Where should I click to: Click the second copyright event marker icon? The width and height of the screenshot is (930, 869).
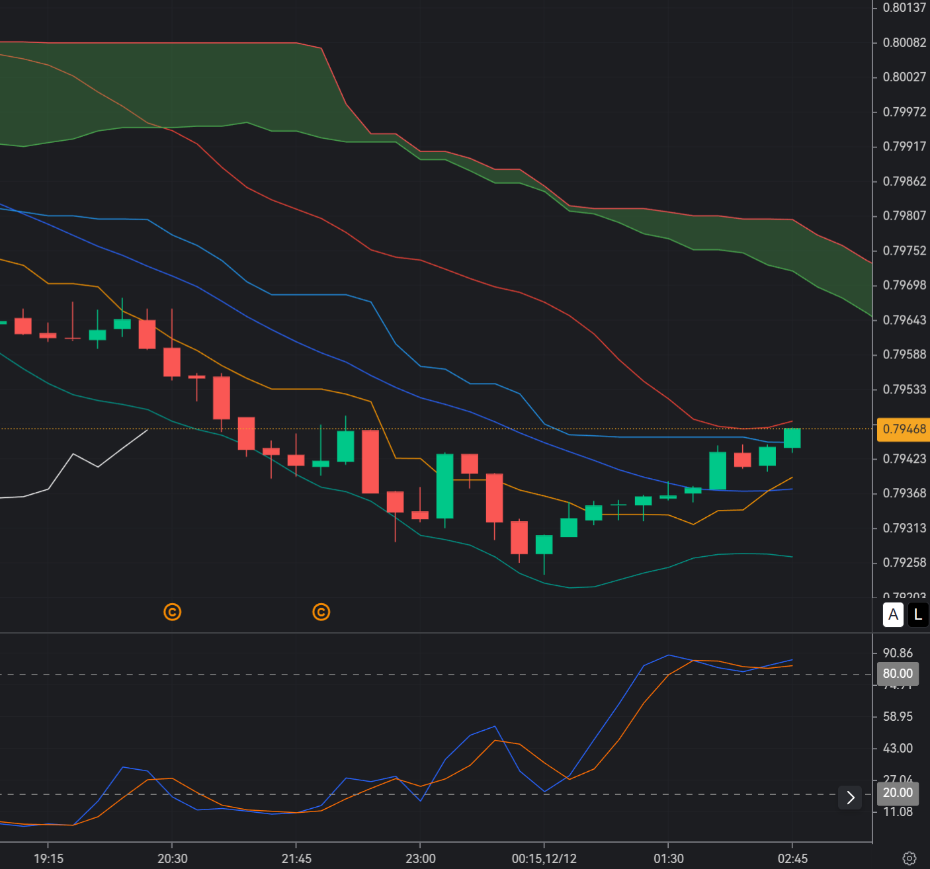[321, 612]
